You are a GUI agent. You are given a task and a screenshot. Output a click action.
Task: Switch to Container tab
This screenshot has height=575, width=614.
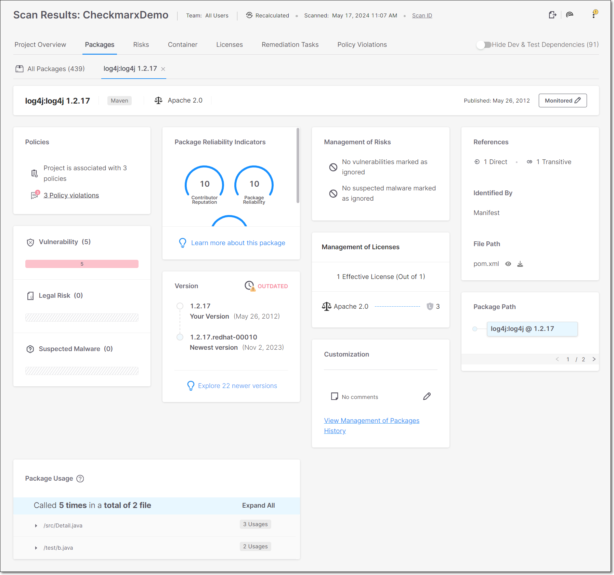pyautogui.click(x=183, y=45)
